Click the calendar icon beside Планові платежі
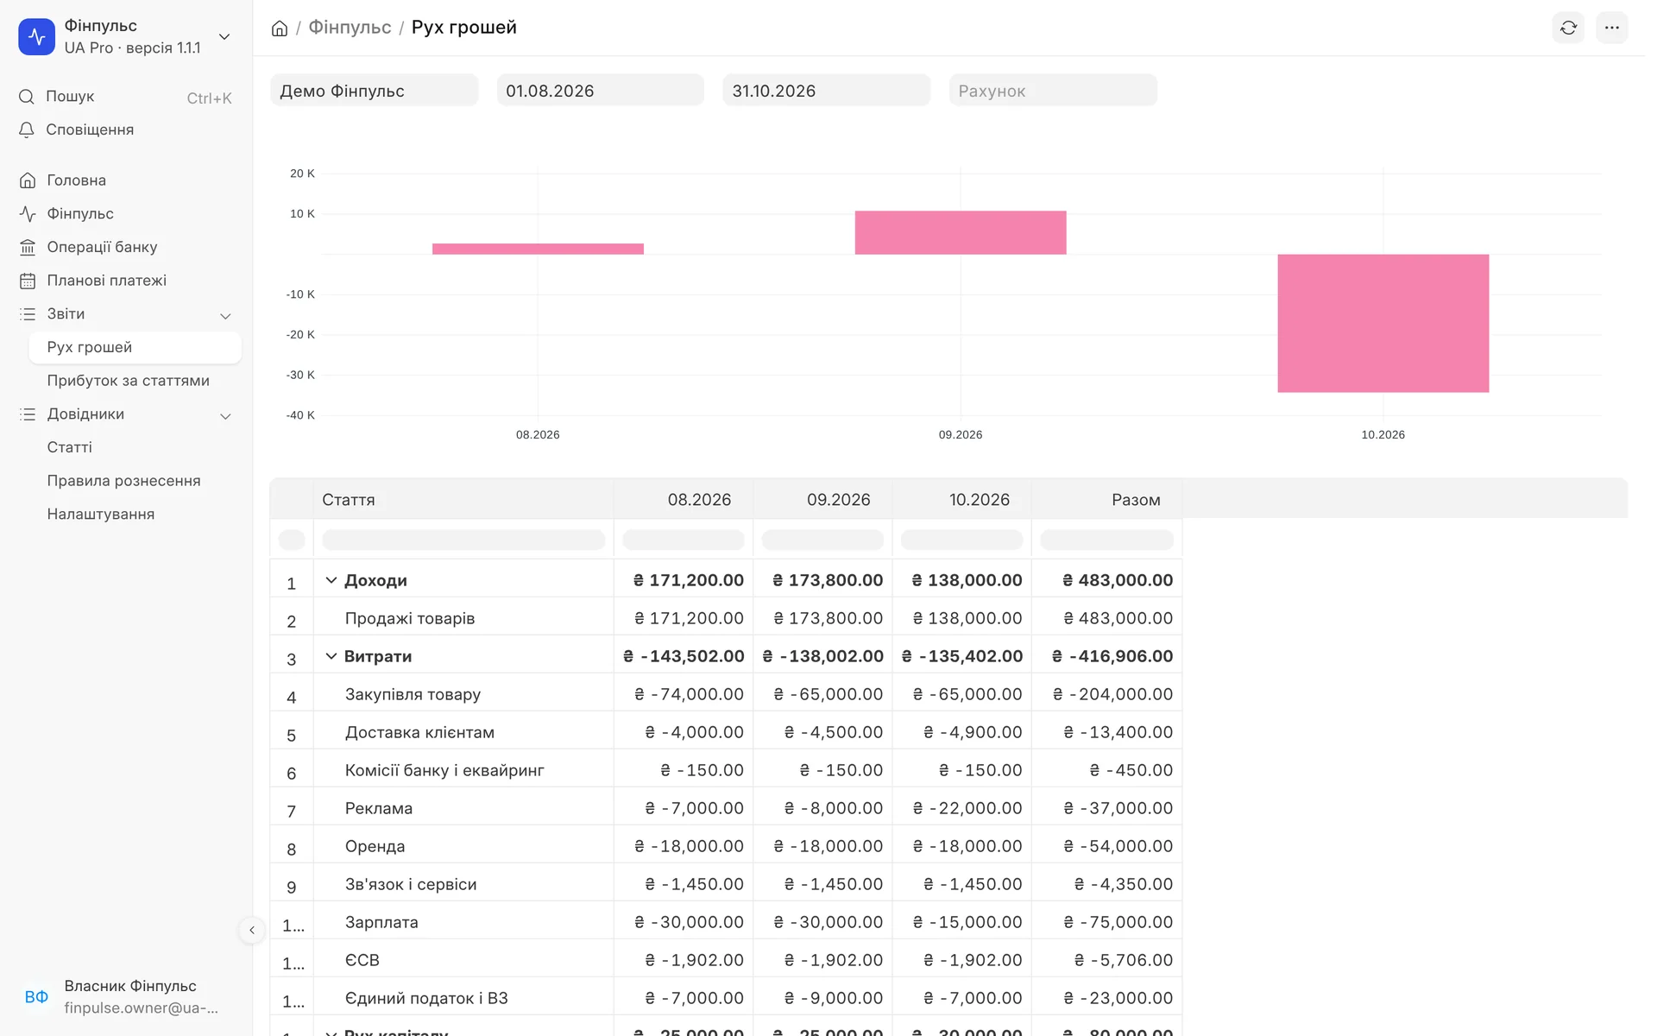The height and width of the screenshot is (1036, 1657). (x=28, y=281)
